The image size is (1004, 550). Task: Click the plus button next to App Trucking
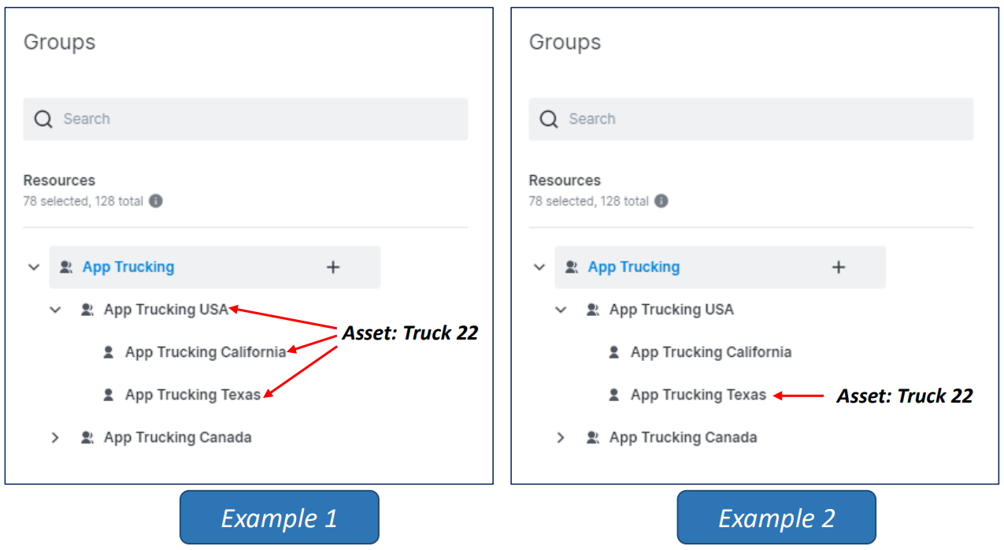[332, 266]
